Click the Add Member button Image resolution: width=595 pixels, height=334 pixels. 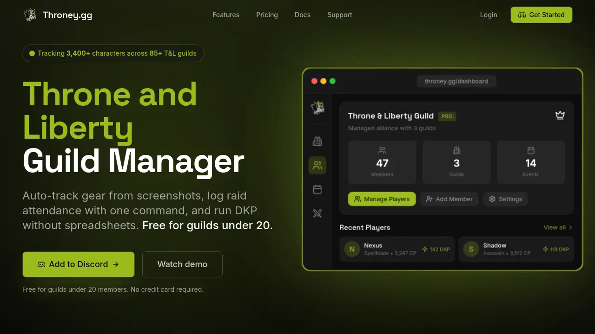tap(449, 199)
